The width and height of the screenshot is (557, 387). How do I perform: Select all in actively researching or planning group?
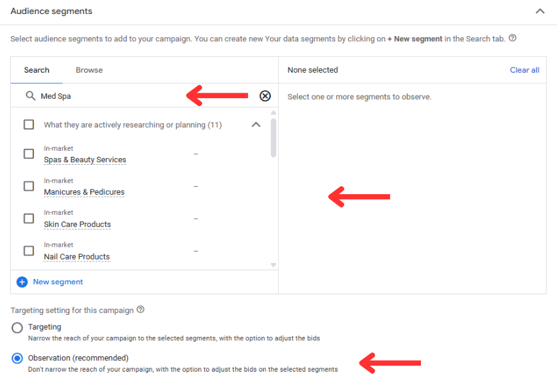[x=29, y=125]
